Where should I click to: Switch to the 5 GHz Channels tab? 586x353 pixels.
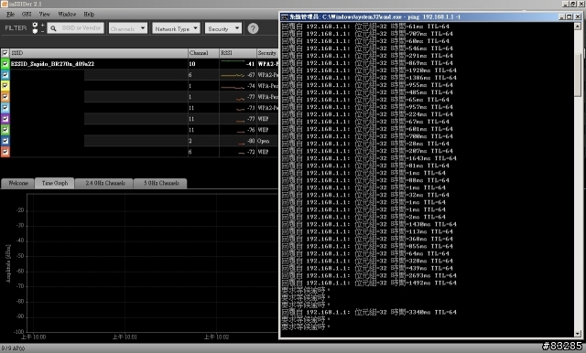tap(161, 183)
